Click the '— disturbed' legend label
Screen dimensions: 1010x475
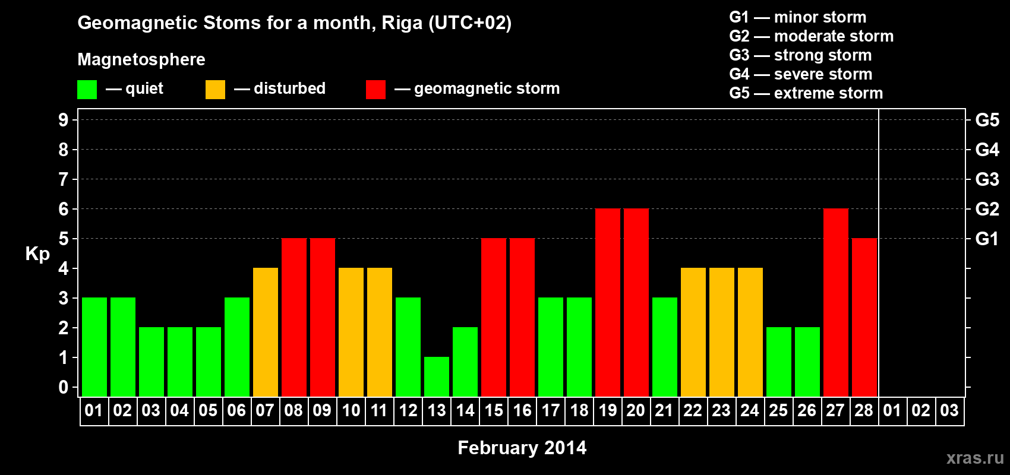click(280, 88)
